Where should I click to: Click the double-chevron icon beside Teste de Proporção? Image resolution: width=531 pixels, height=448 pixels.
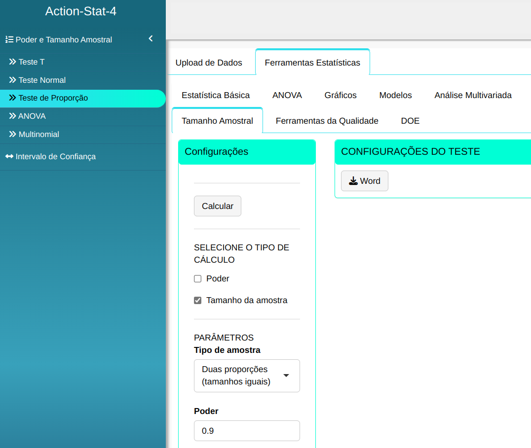click(13, 98)
